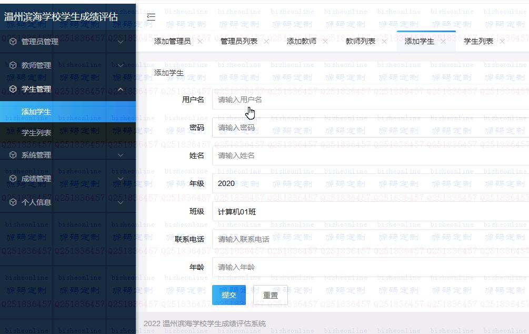The width and height of the screenshot is (529, 334).
Task: Close the 添加管理员 tab
Action: pyautogui.click(x=200, y=42)
